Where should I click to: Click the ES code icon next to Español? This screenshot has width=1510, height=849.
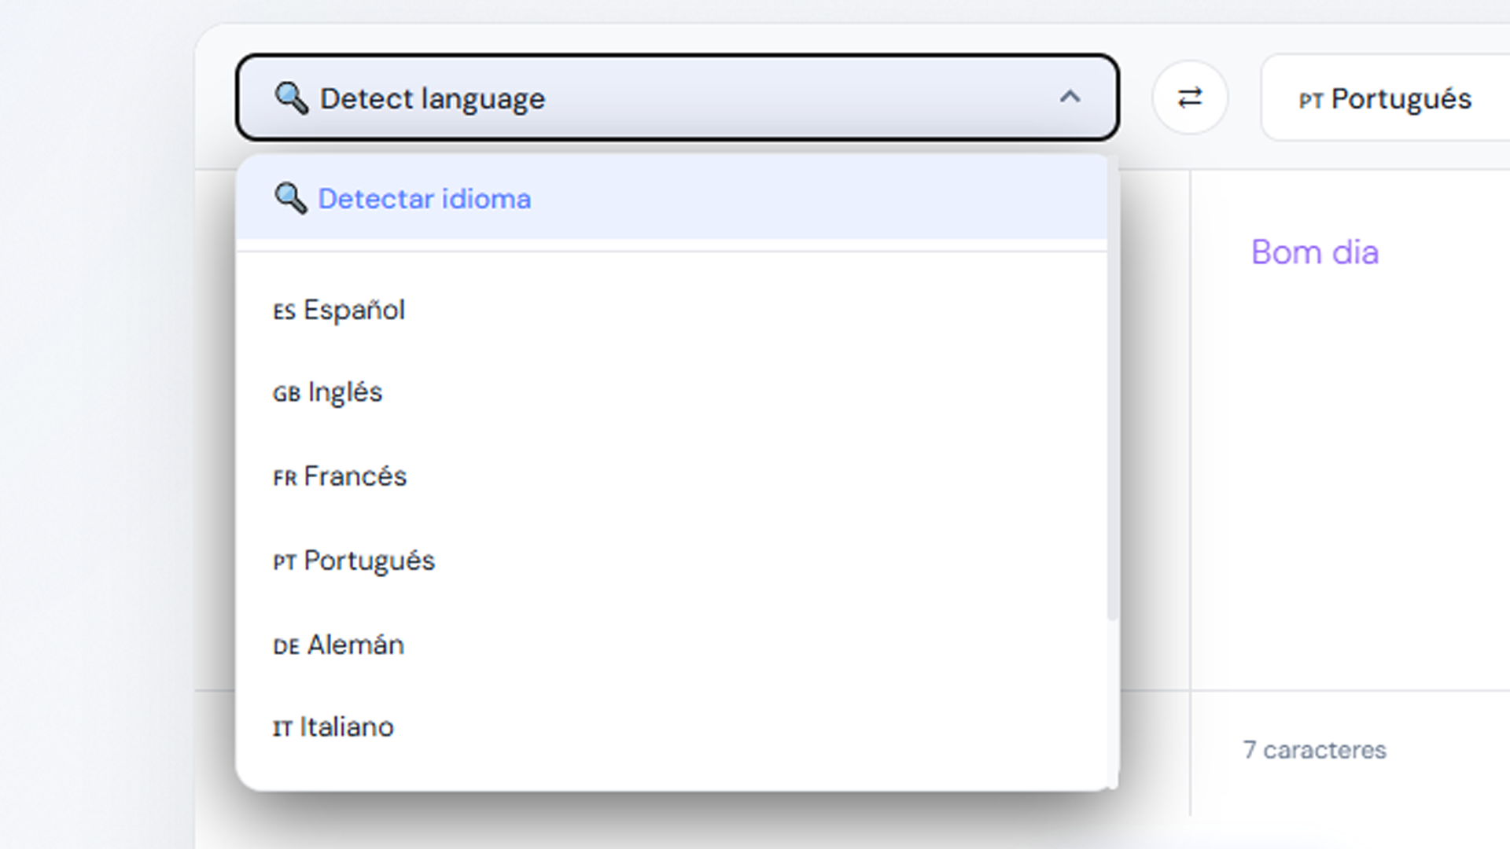point(284,311)
